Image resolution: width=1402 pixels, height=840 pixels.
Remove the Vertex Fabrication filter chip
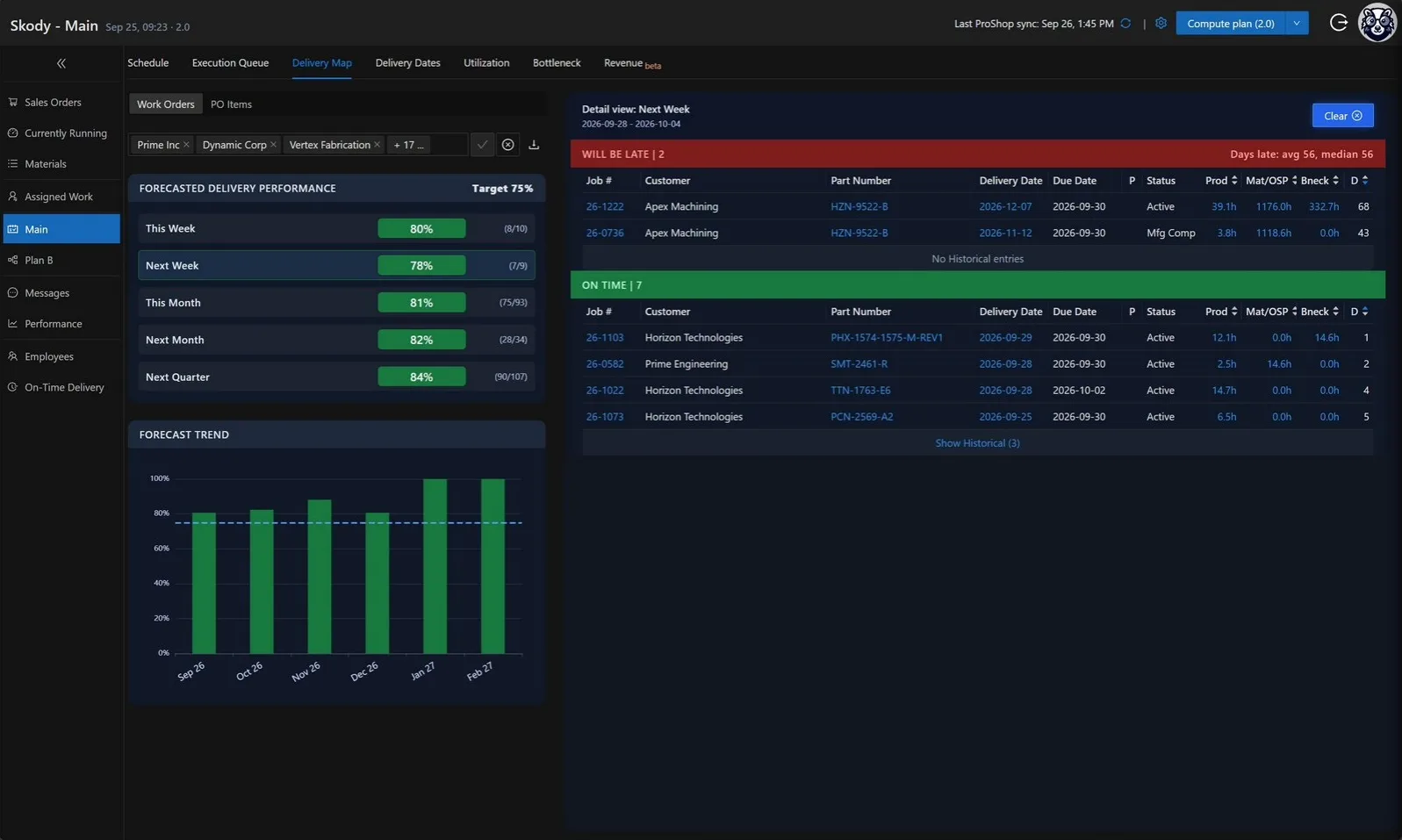377,145
